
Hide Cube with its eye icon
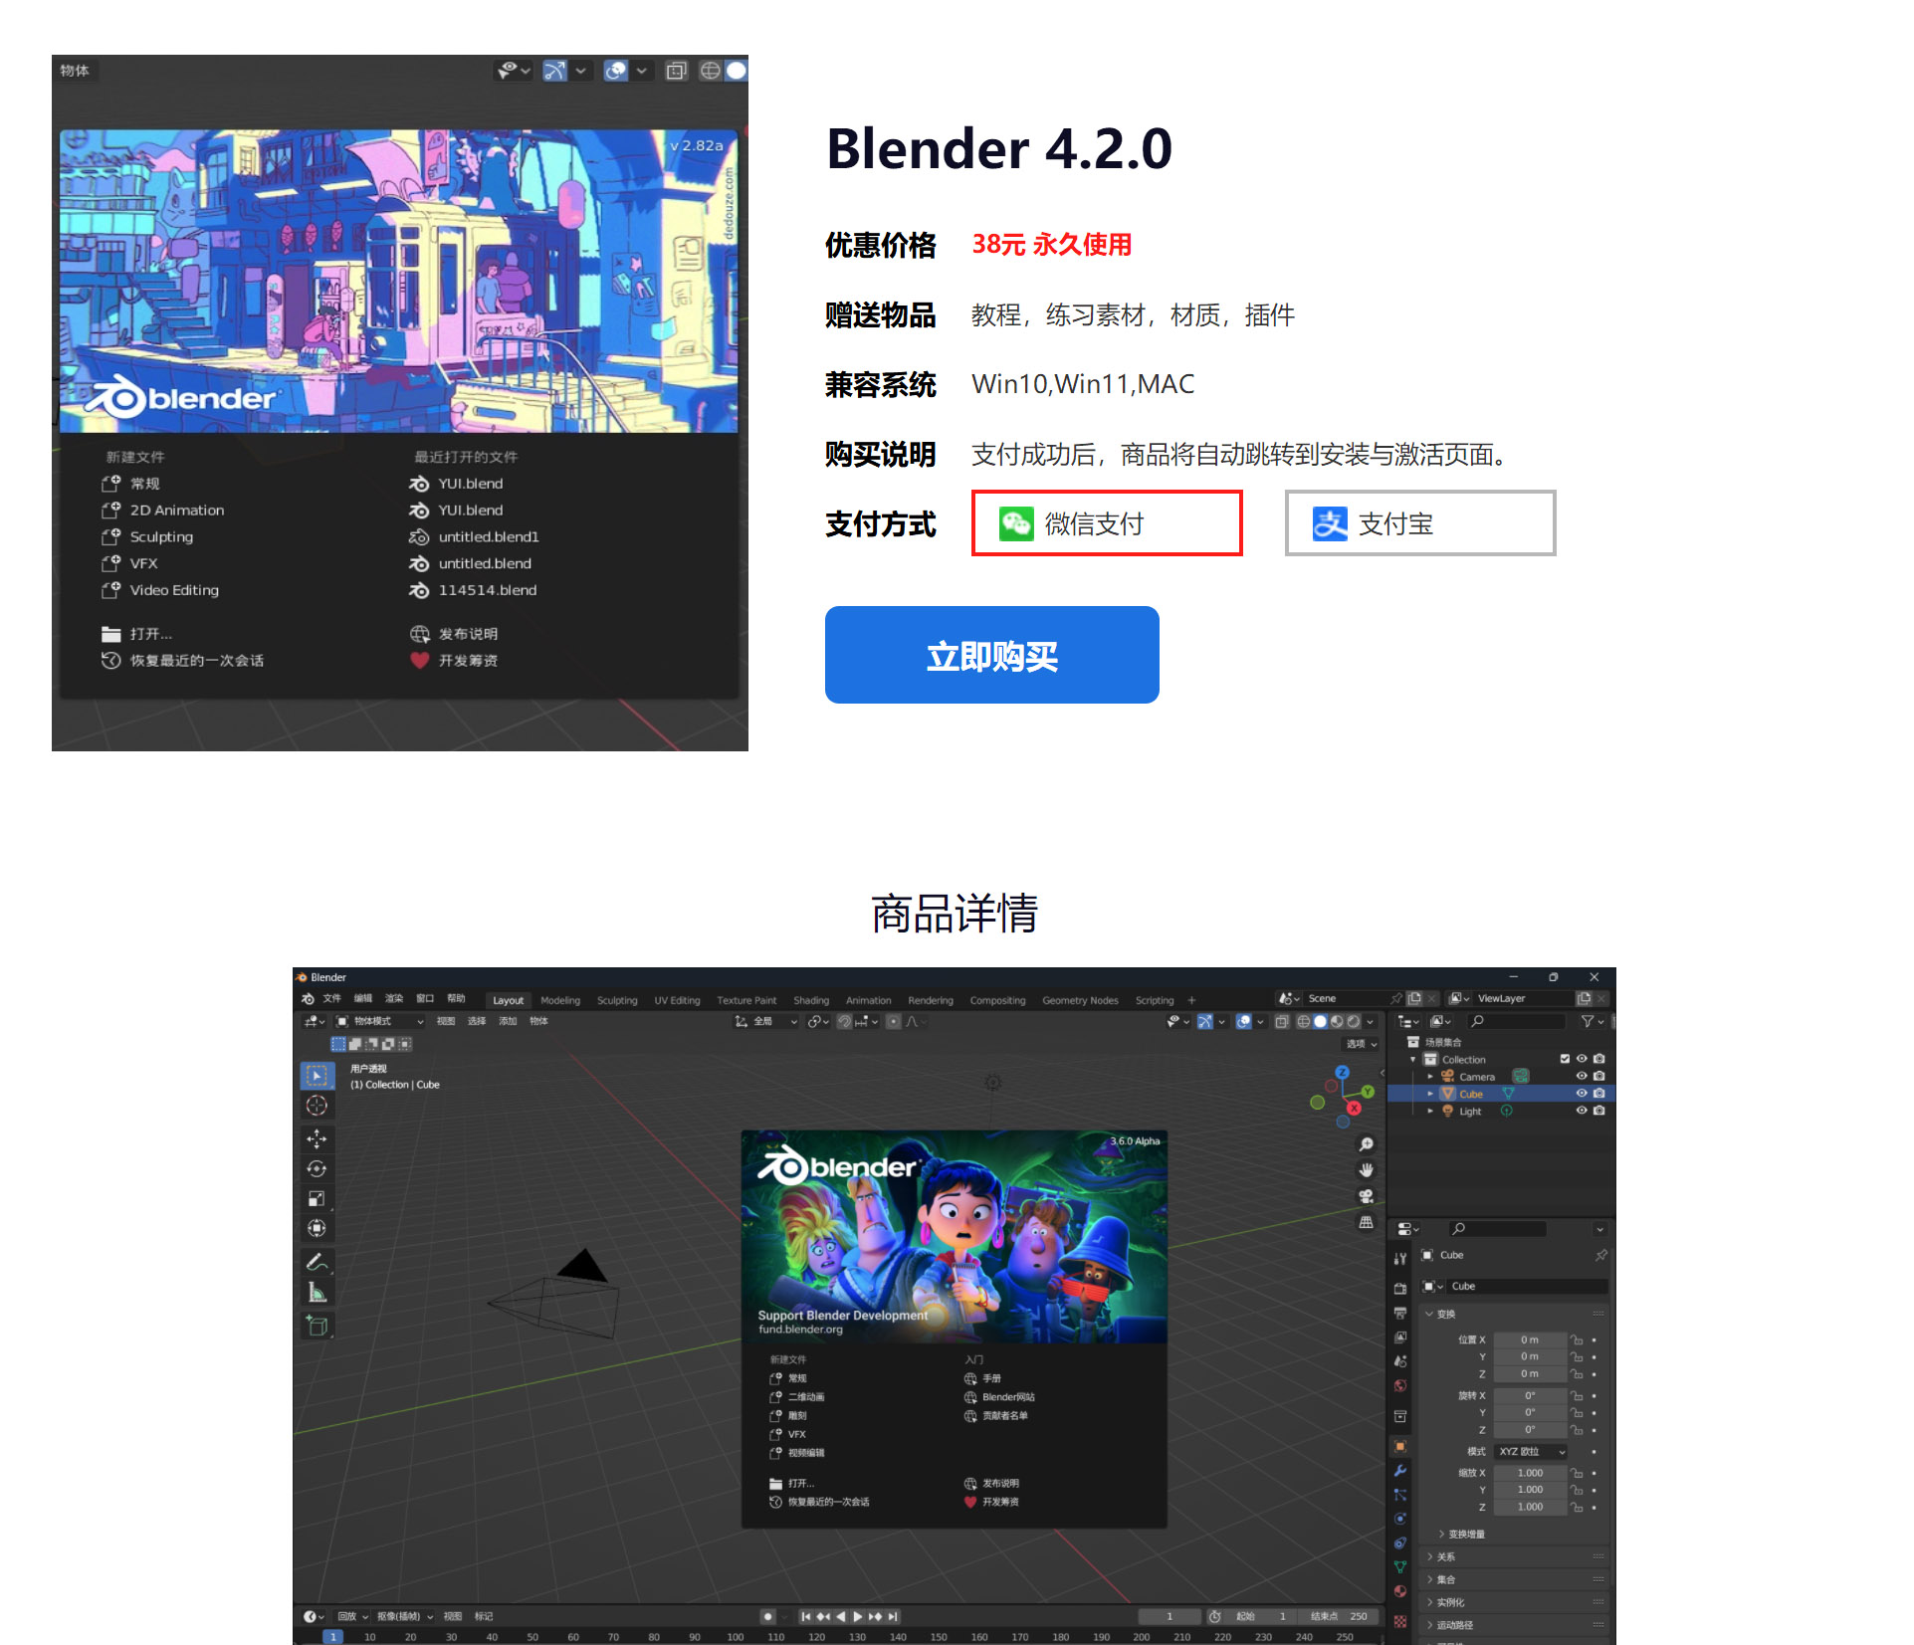pyautogui.click(x=1582, y=1093)
